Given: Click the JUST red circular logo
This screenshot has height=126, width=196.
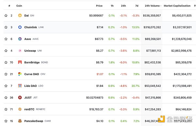Looking at the screenshot, I should (20, 98).
